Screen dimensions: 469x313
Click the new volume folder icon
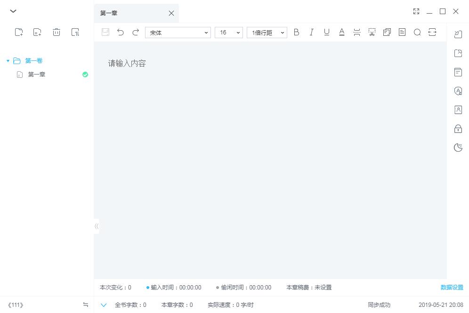click(19, 32)
